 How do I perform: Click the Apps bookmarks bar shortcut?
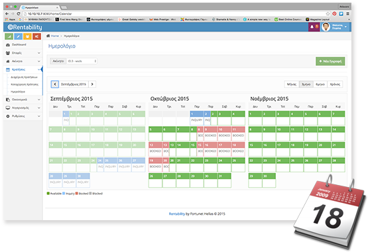point(11,19)
